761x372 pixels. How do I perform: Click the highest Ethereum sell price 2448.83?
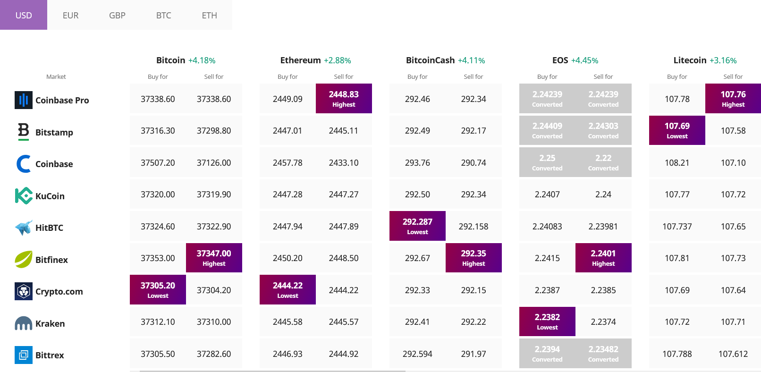point(344,99)
